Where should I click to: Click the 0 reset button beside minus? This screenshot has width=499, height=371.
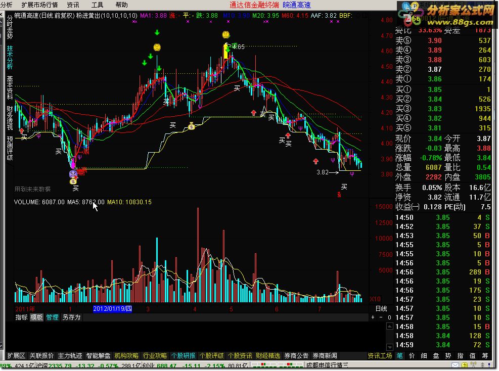click(x=389, y=317)
